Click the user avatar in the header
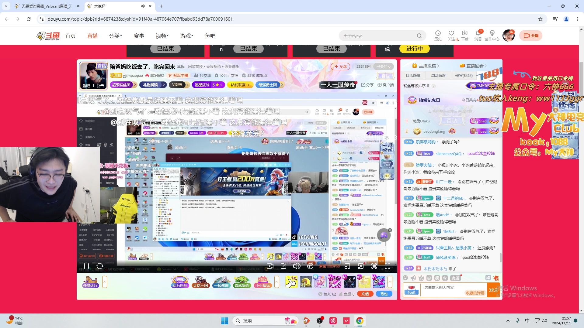This screenshot has width=584, height=328. [x=509, y=36]
